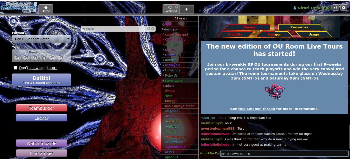The image size is (350, 159).
Task: Open the options gear icon
Action: (344, 8)
